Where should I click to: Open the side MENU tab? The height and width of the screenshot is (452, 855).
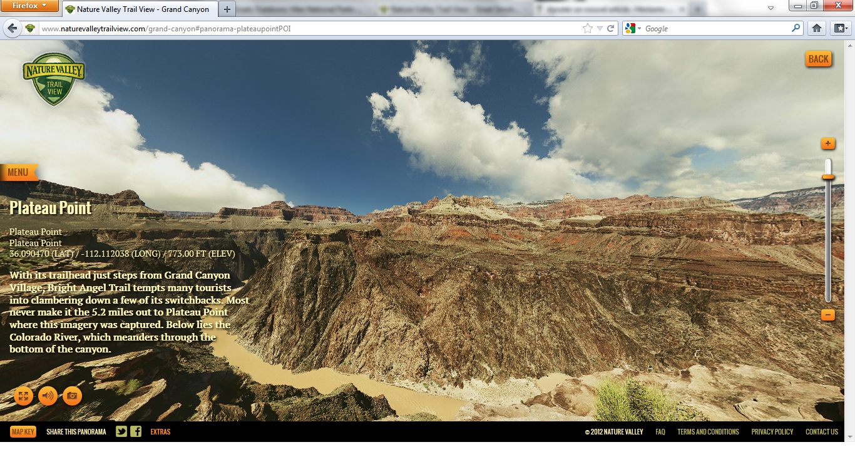pos(18,172)
